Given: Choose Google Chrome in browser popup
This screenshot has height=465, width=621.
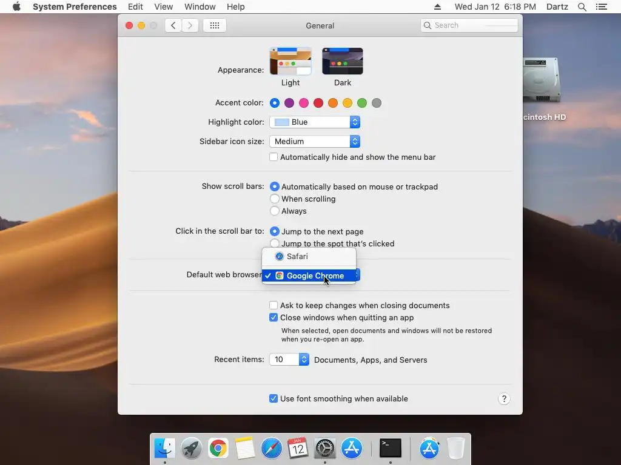Looking at the screenshot, I should [309, 275].
